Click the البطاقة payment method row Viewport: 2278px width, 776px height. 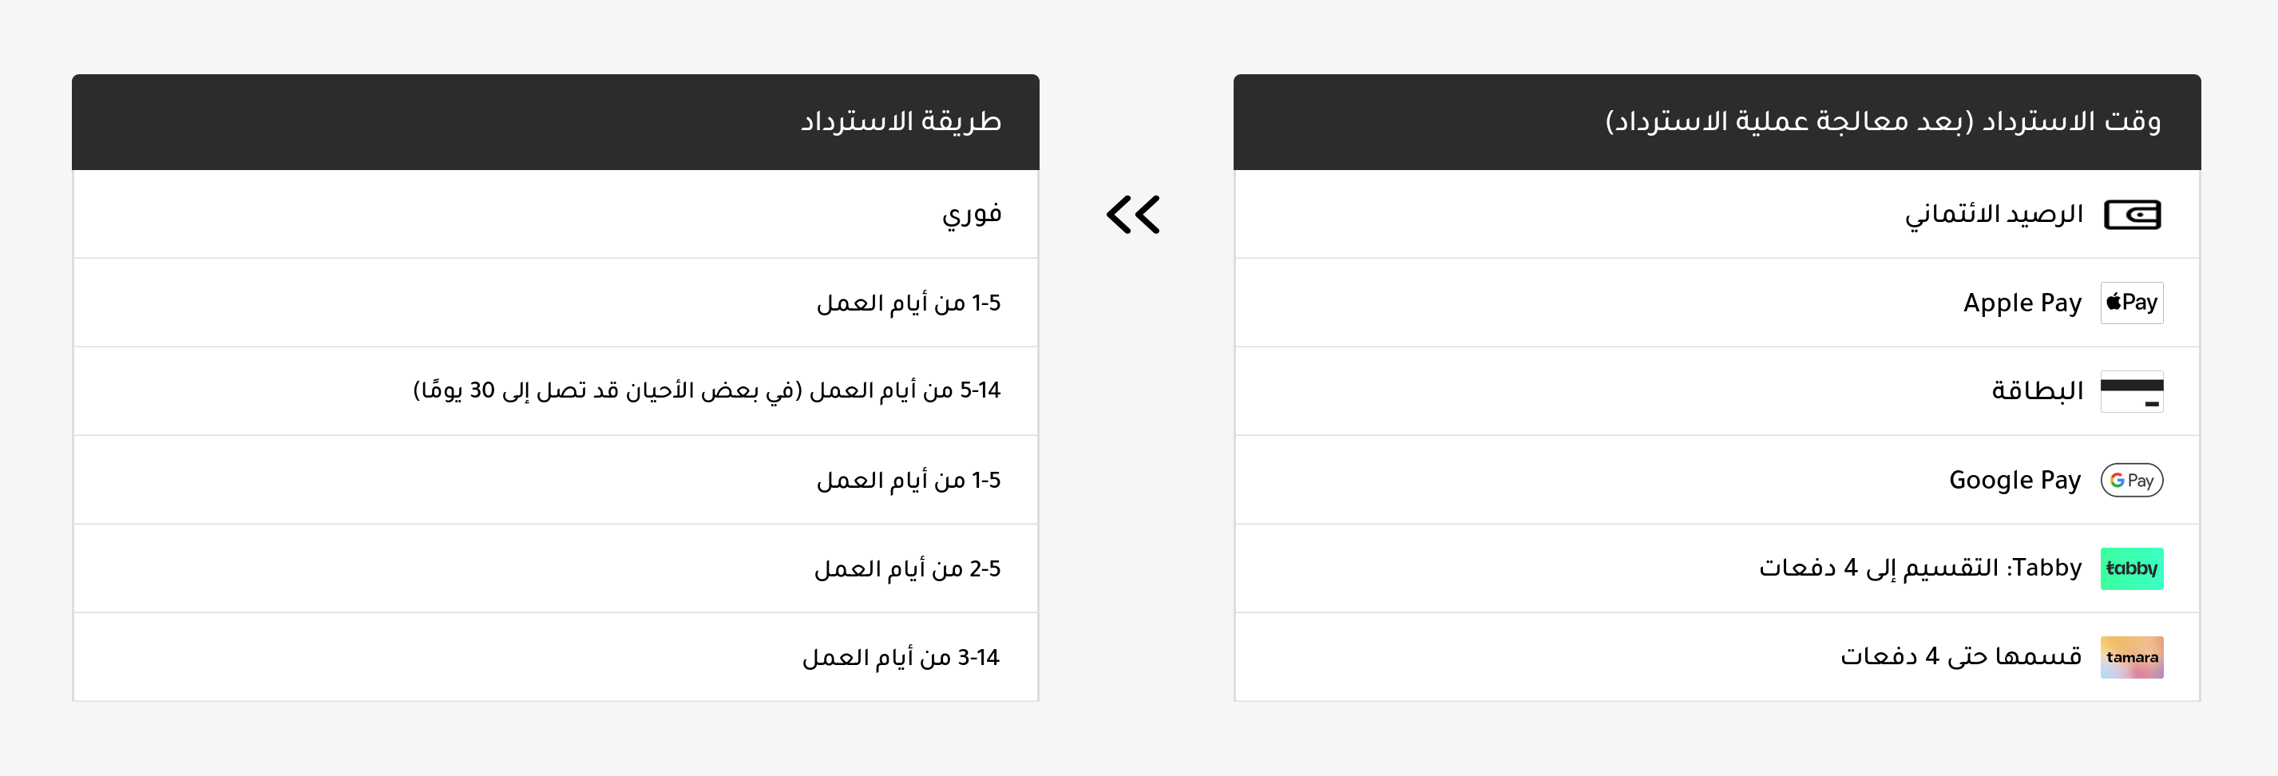coord(1717,391)
